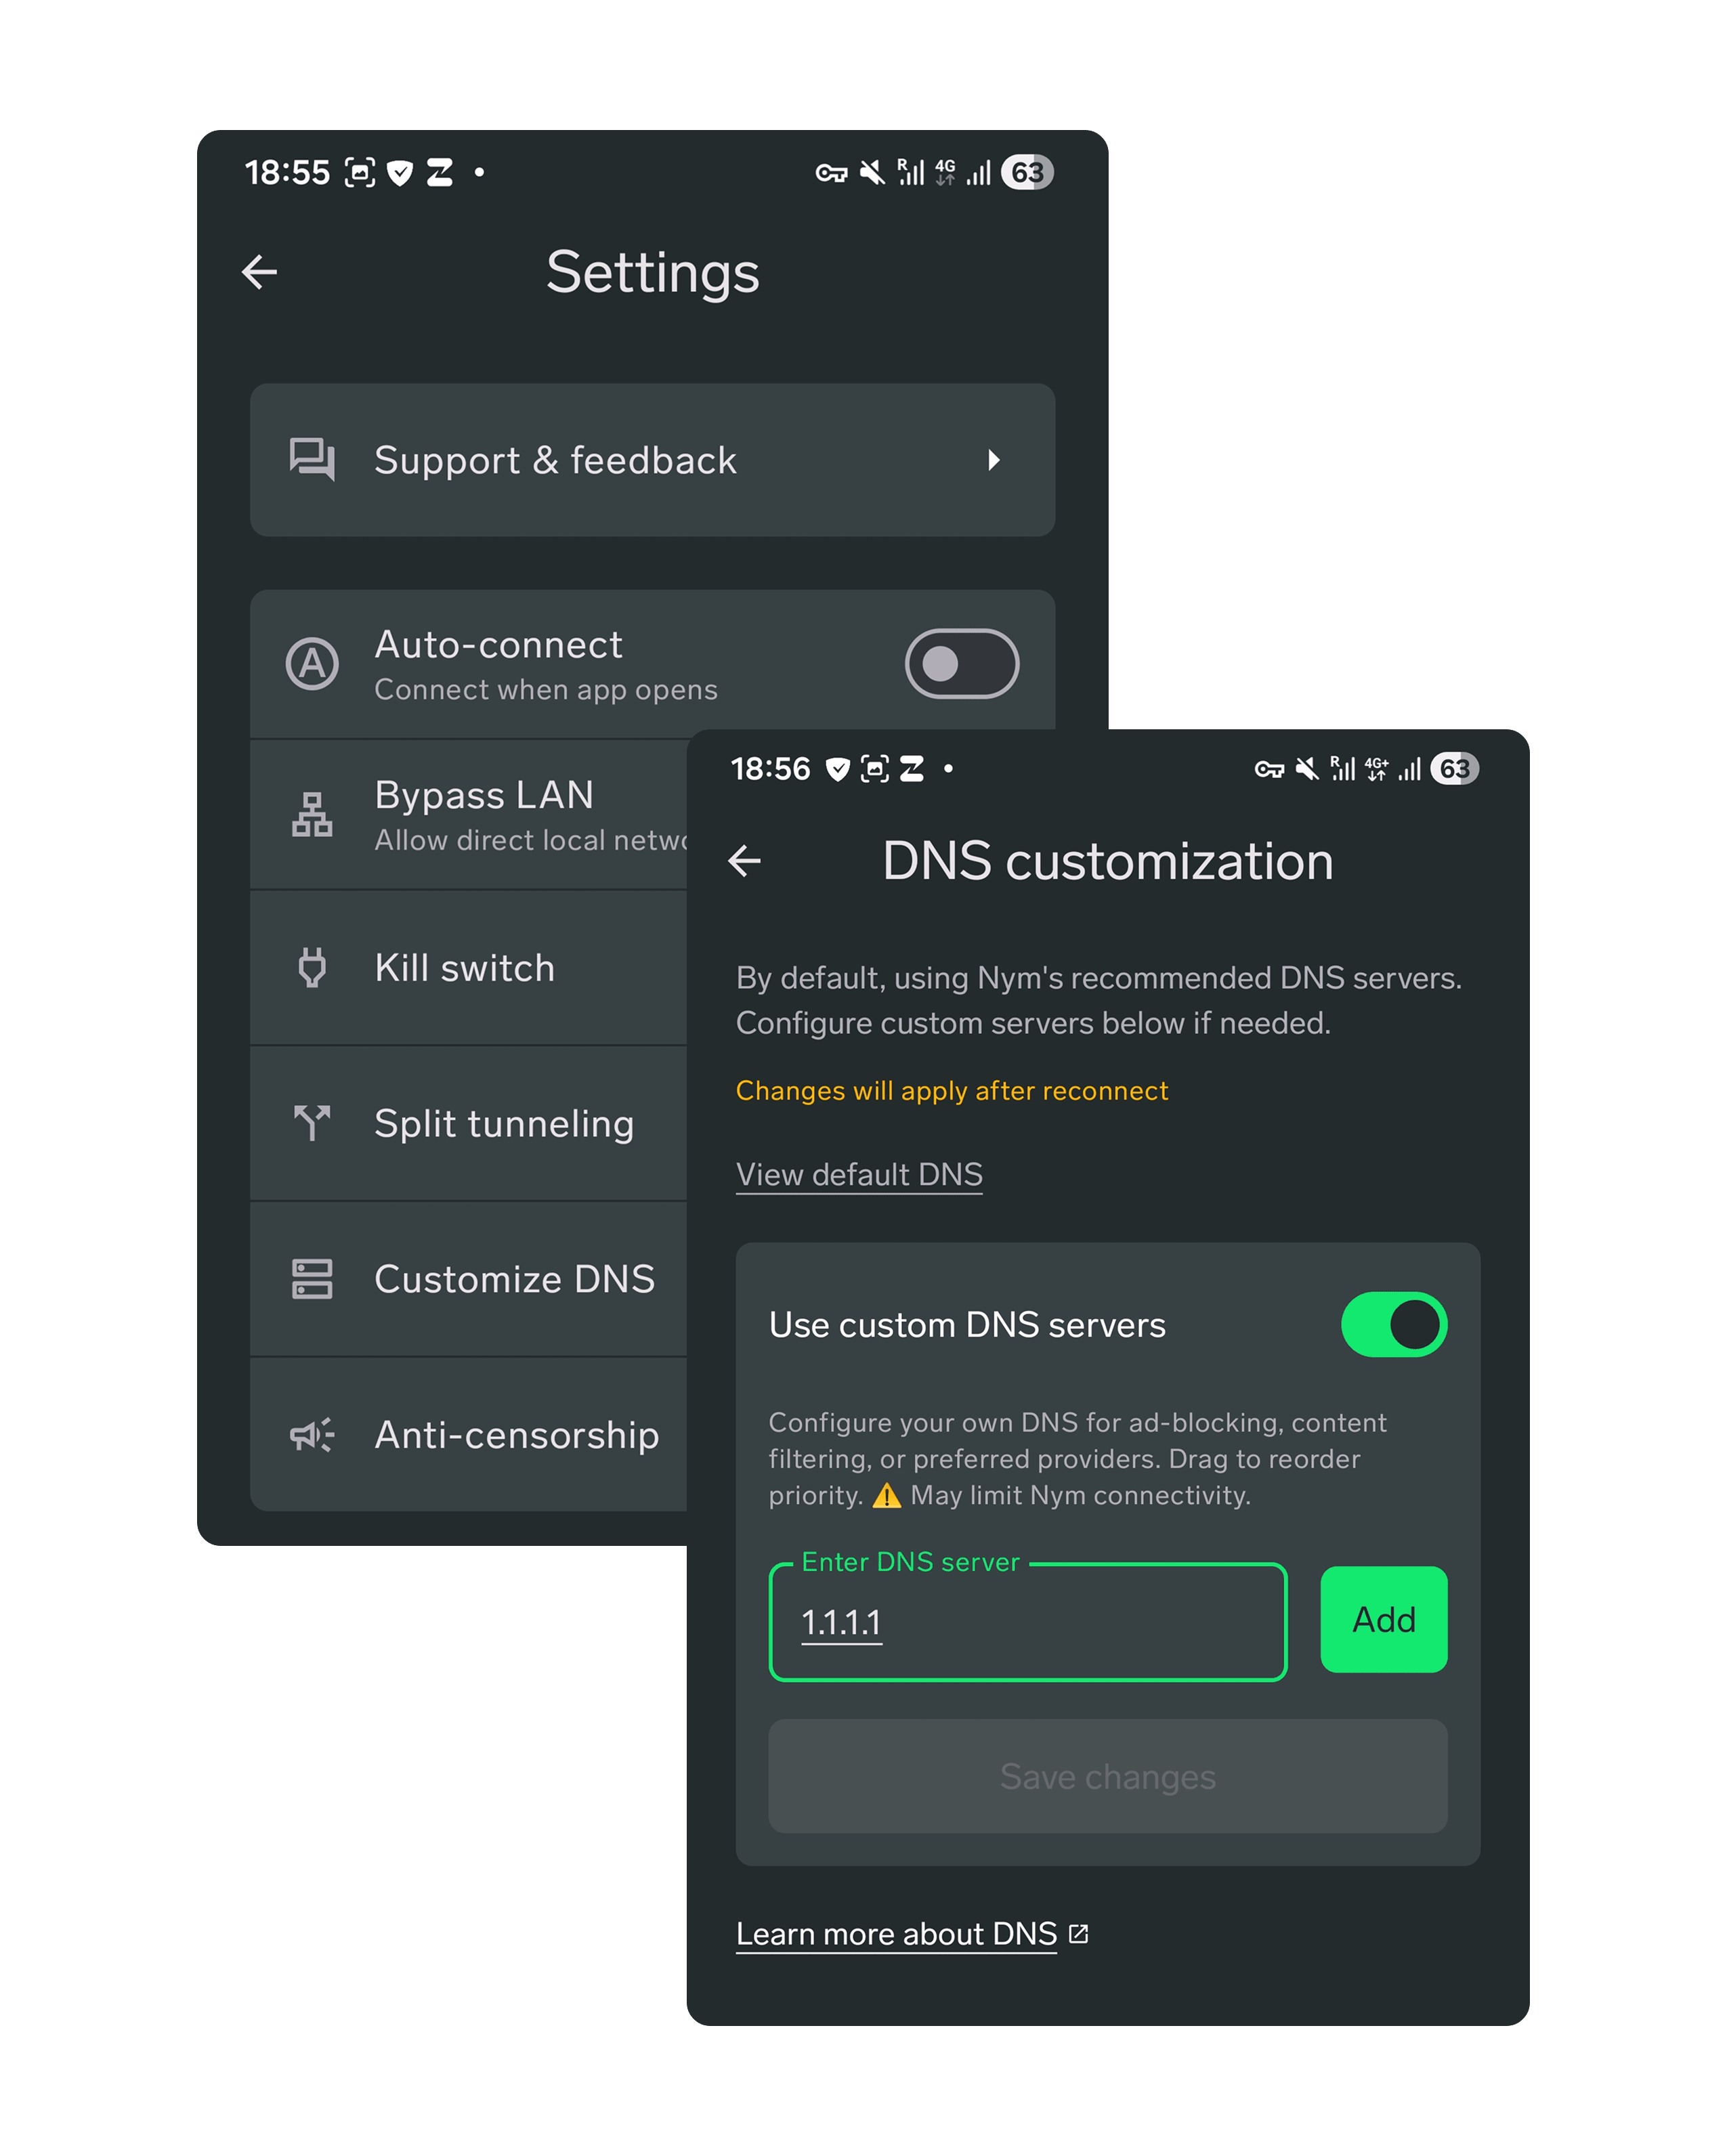Click the Support & feedback chat icon

311,460
